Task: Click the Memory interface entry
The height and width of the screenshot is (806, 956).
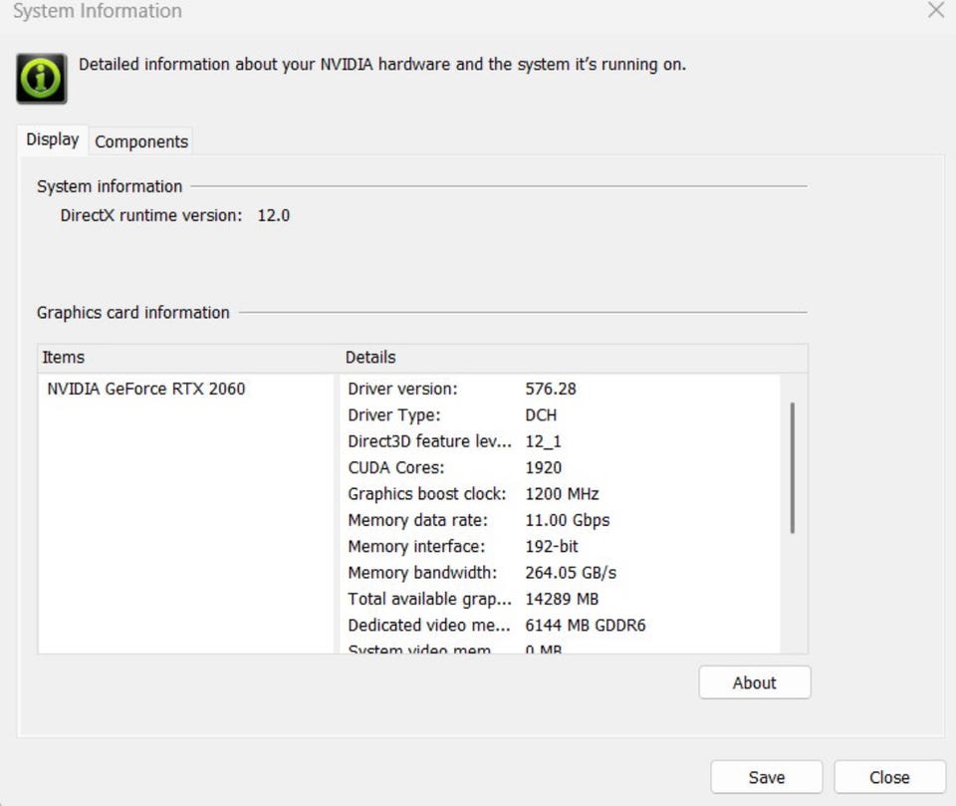Action: [415, 546]
